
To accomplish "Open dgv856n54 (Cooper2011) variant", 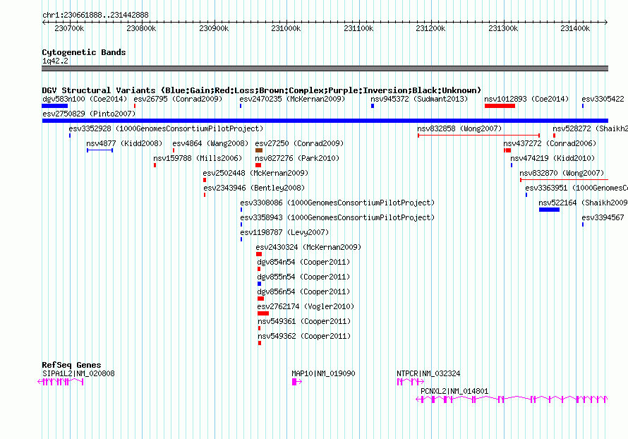I will click(303, 291).
